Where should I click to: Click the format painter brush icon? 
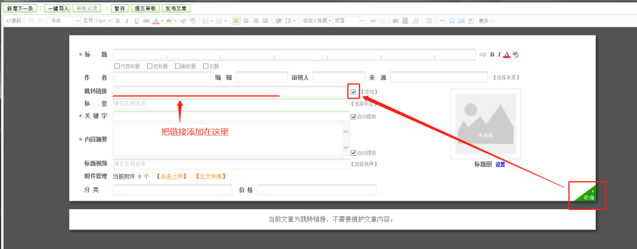point(183,21)
